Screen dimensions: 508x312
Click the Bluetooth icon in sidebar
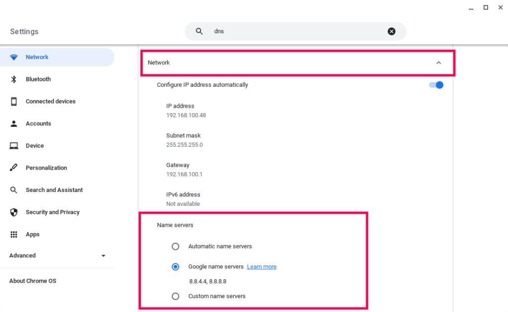tap(13, 79)
